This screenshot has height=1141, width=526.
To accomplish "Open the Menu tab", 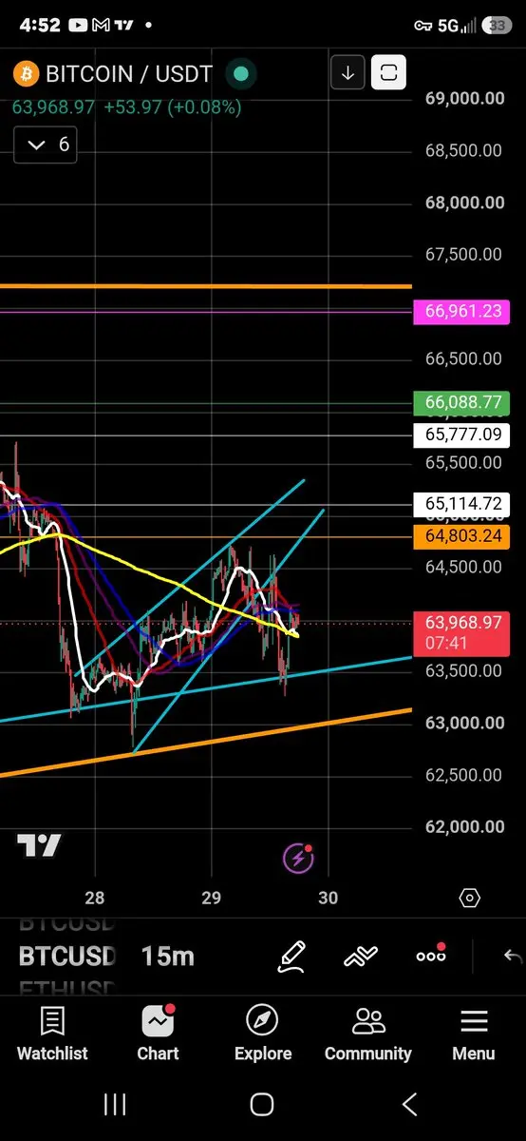I will coord(473,1035).
